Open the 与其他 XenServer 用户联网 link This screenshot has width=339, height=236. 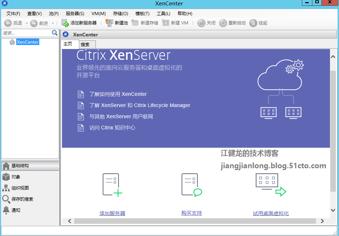[121, 117]
